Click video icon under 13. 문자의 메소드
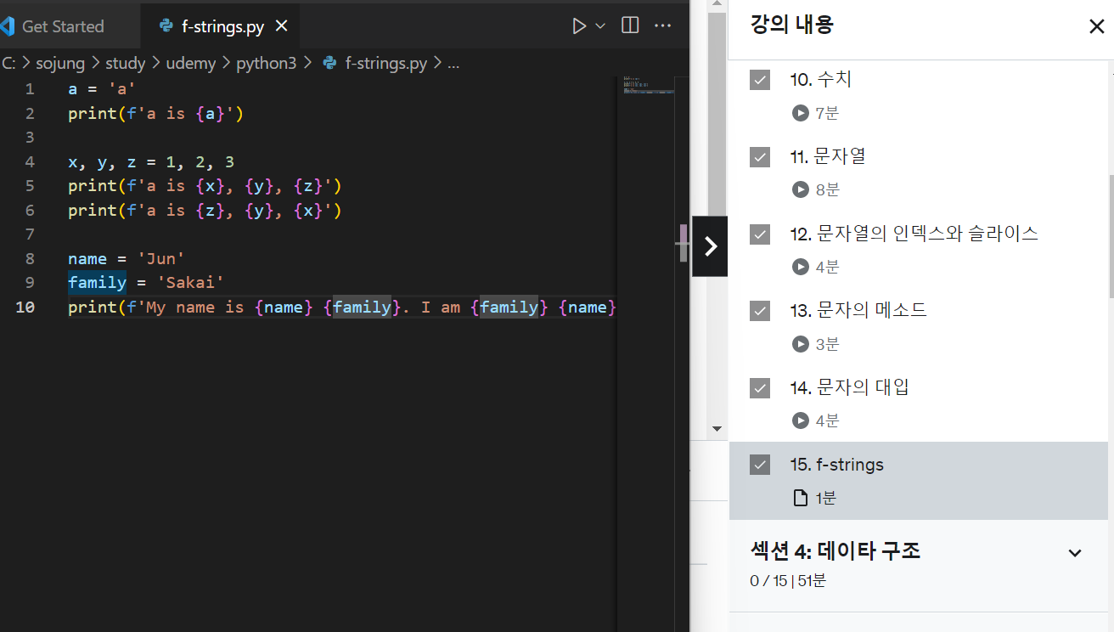1114x632 pixels. [800, 344]
